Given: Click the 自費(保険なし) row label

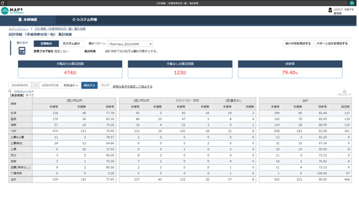Looking at the screenshot, I should (20, 167).
